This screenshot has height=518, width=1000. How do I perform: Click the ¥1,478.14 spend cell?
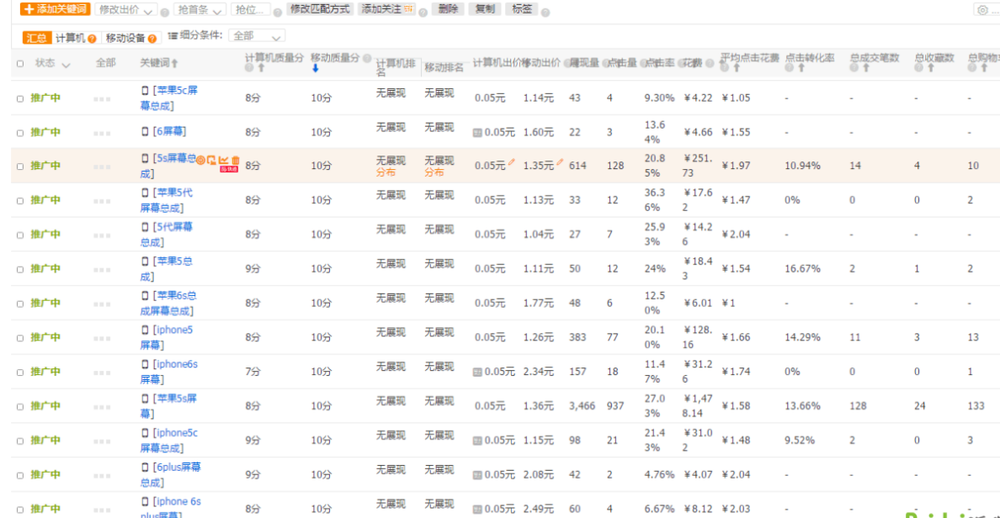698,406
